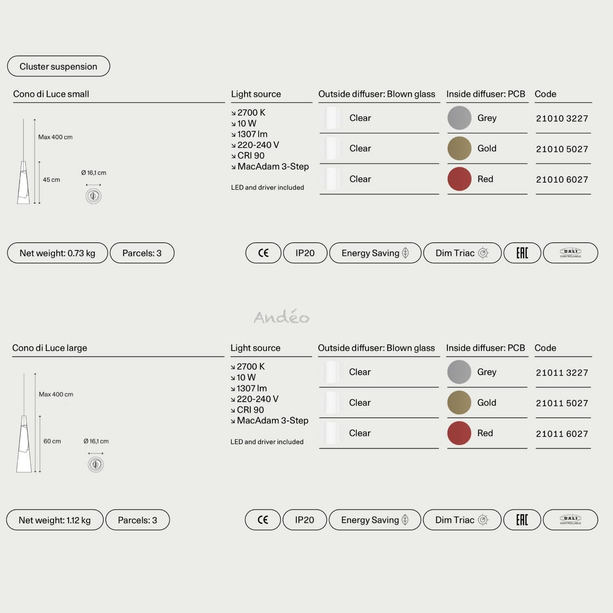
Task: Click the DALI controllable badge for Cono large
Action: 570,520
